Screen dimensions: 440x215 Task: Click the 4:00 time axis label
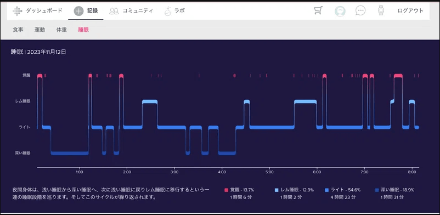coord(222,172)
